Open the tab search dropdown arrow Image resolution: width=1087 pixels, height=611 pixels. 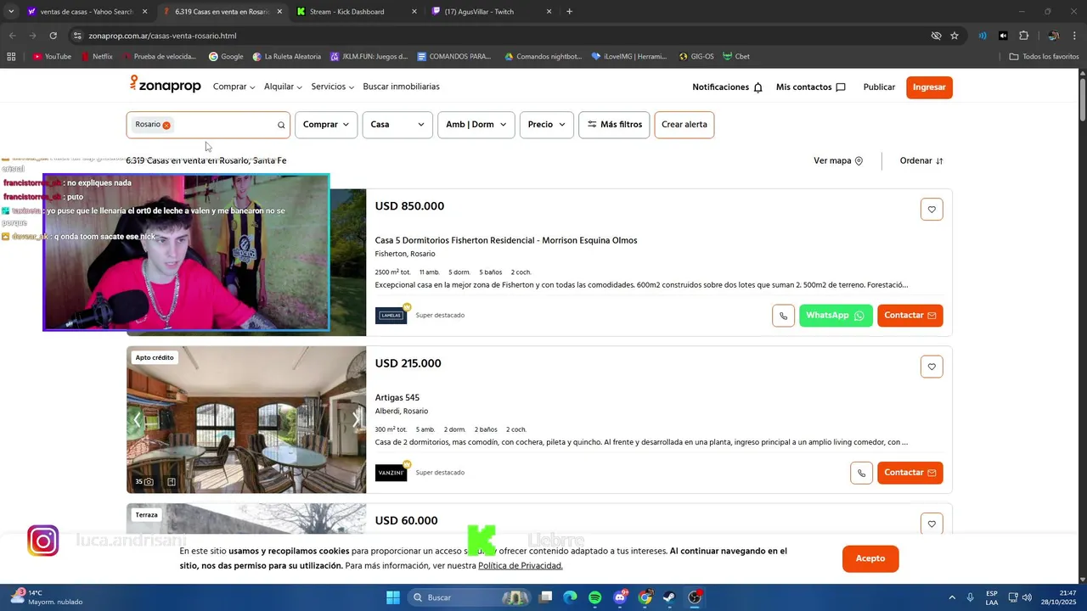point(11,12)
